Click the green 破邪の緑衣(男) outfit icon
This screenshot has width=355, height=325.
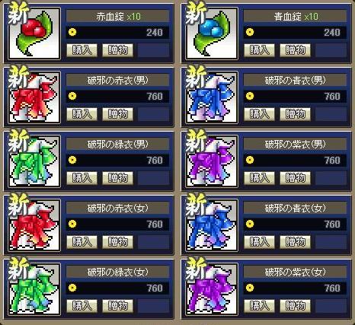coord(34,161)
